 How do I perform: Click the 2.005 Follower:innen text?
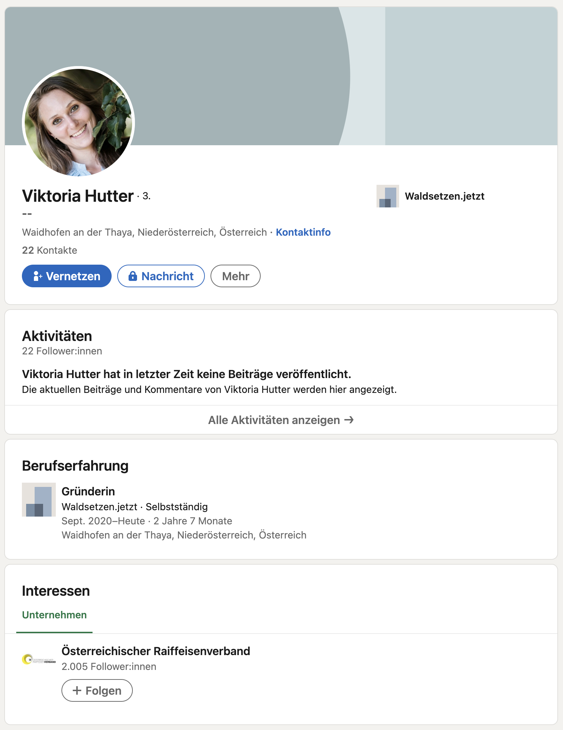109,666
